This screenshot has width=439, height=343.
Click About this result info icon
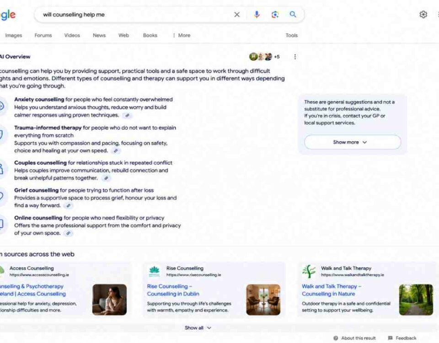(336, 338)
